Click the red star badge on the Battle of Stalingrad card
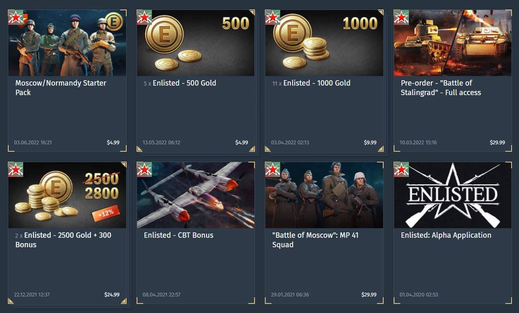519x313 pixels. coord(401,17)
